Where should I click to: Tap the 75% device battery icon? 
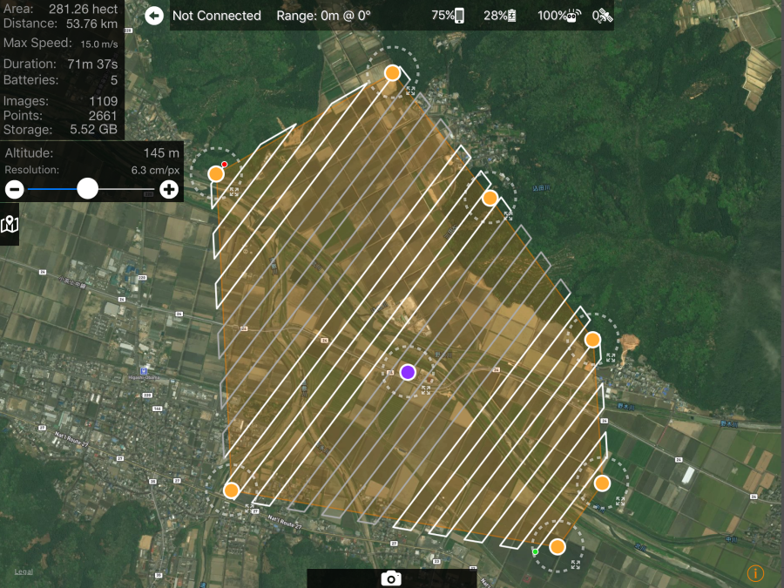tap(459, 16)
